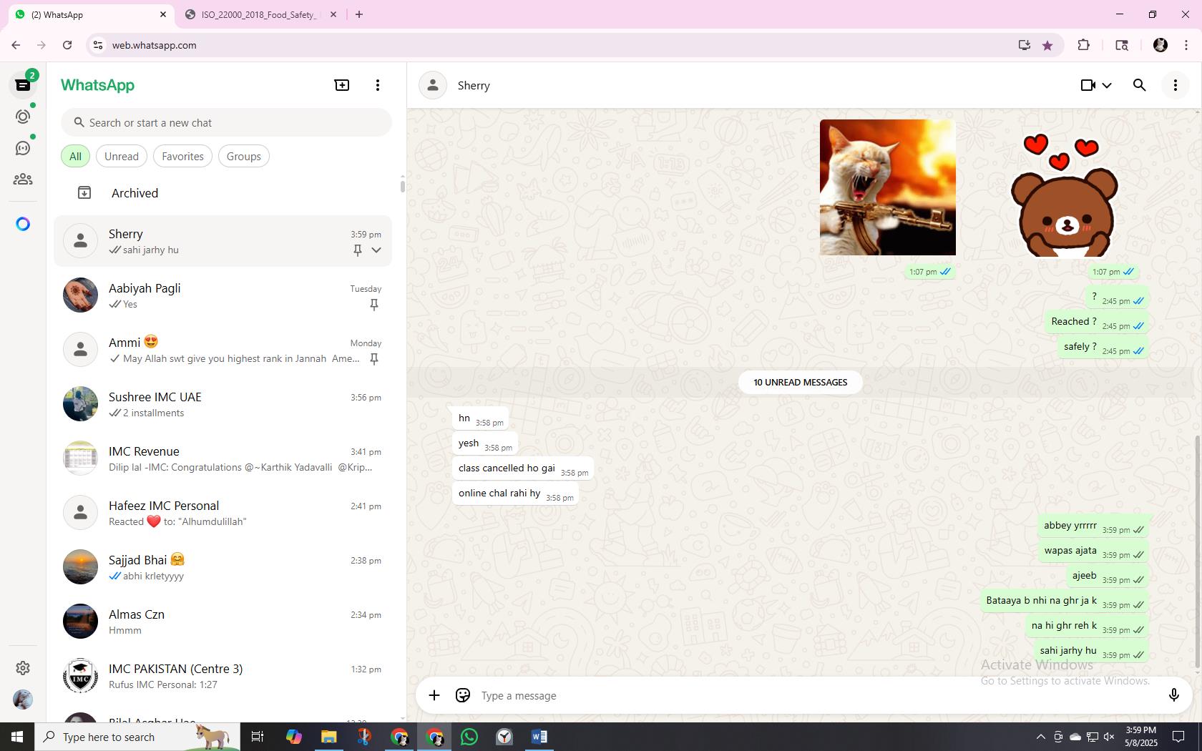Open browser Extensions puzzle icon
The image size is (1202, 751).
[1083, 45]
